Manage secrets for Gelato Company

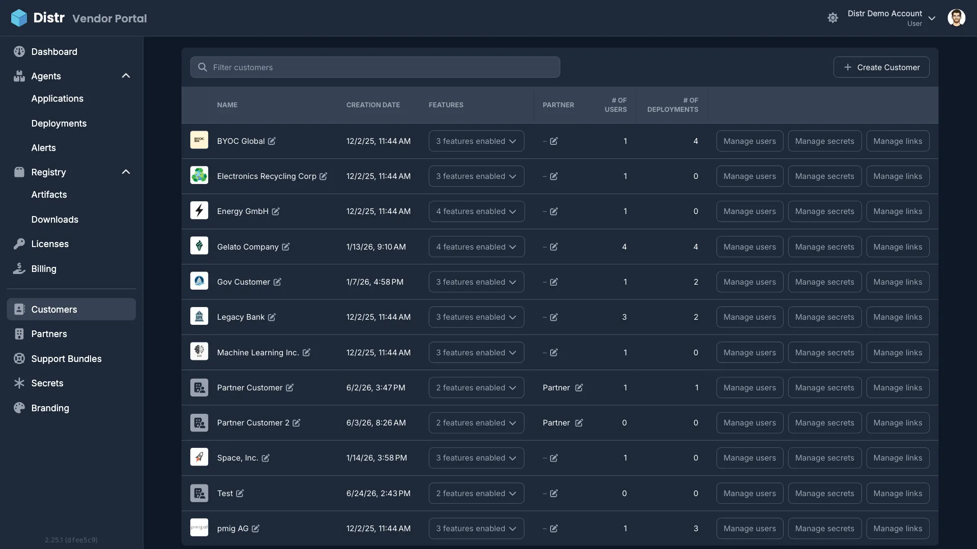tap(824, 247)
